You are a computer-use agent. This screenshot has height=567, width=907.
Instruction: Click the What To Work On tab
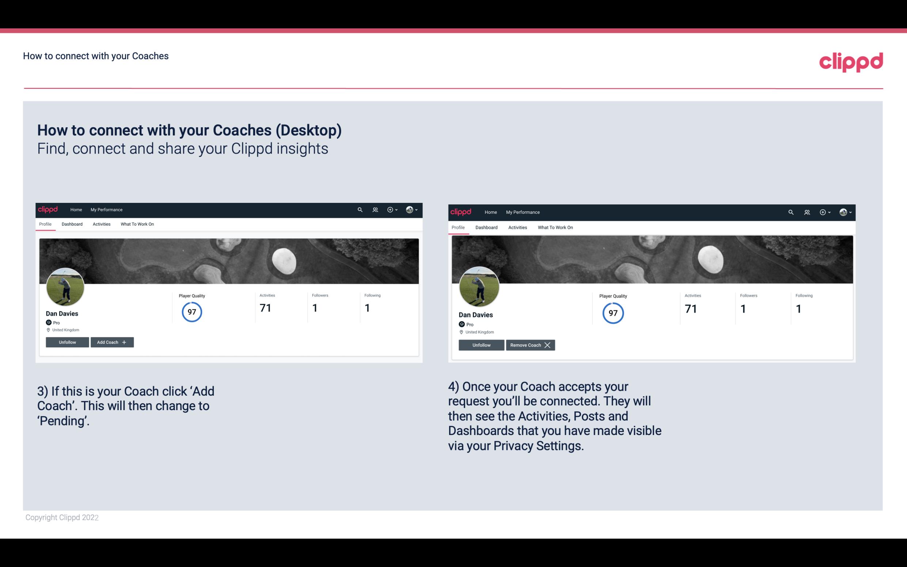[136, 224]
